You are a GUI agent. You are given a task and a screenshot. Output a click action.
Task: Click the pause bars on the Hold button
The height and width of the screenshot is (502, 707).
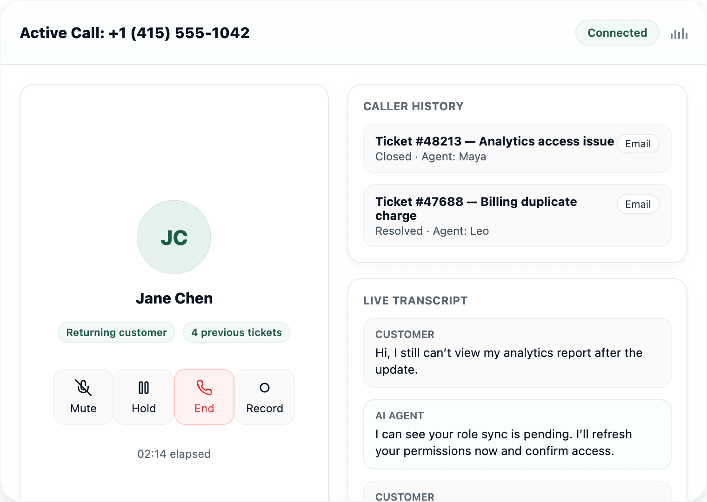(143, 387)
